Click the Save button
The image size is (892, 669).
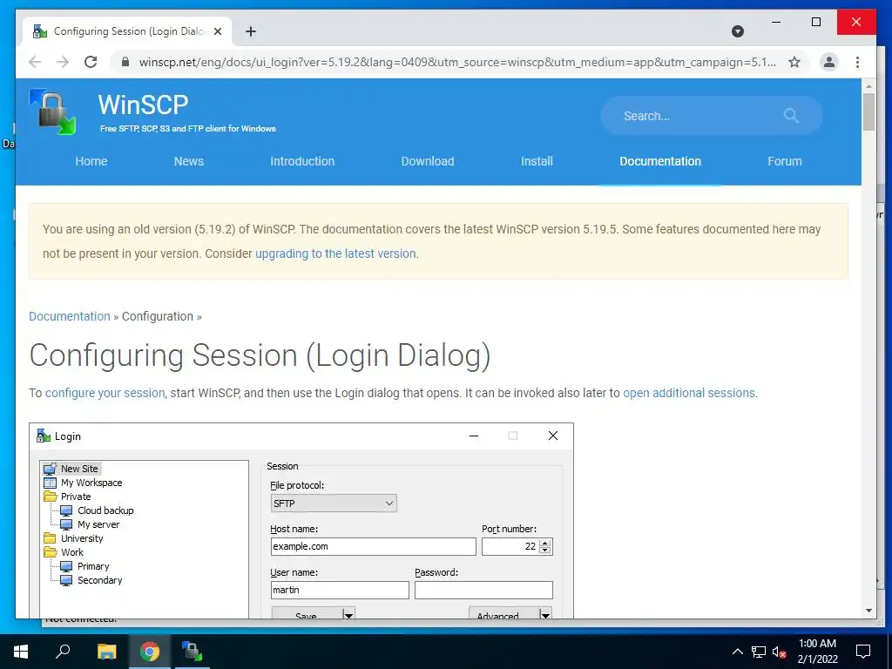307,613
